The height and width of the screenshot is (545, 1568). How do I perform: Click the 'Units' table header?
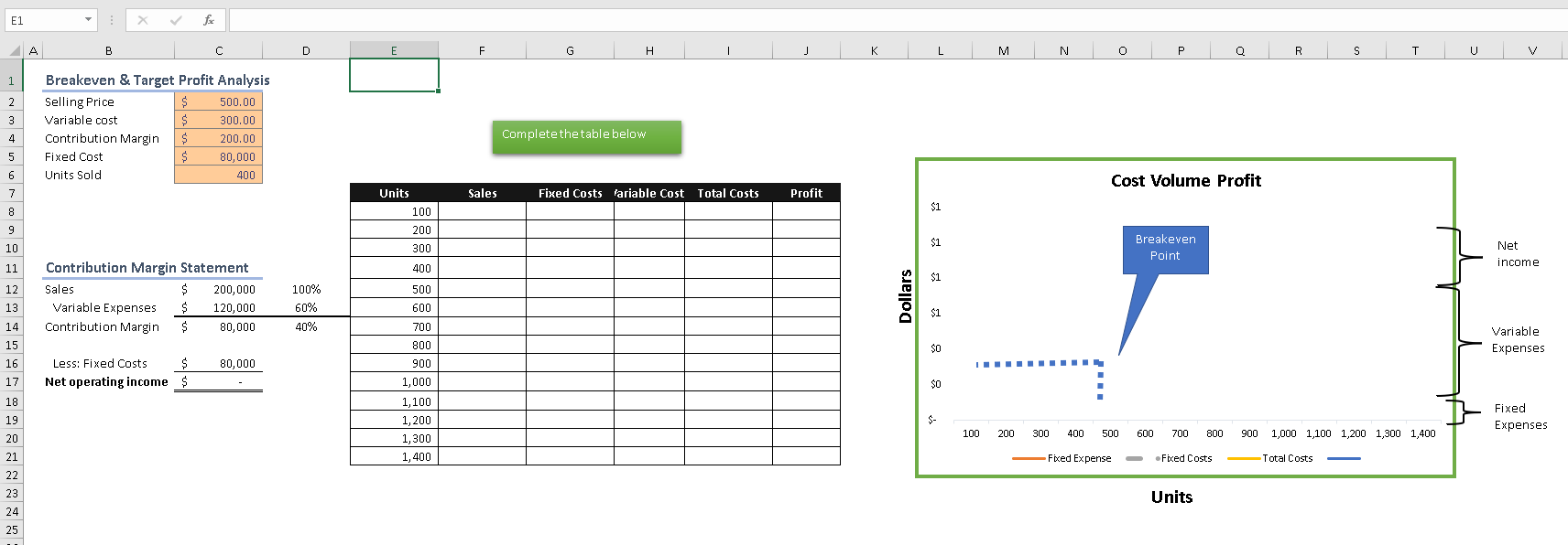tap(394, 193)
